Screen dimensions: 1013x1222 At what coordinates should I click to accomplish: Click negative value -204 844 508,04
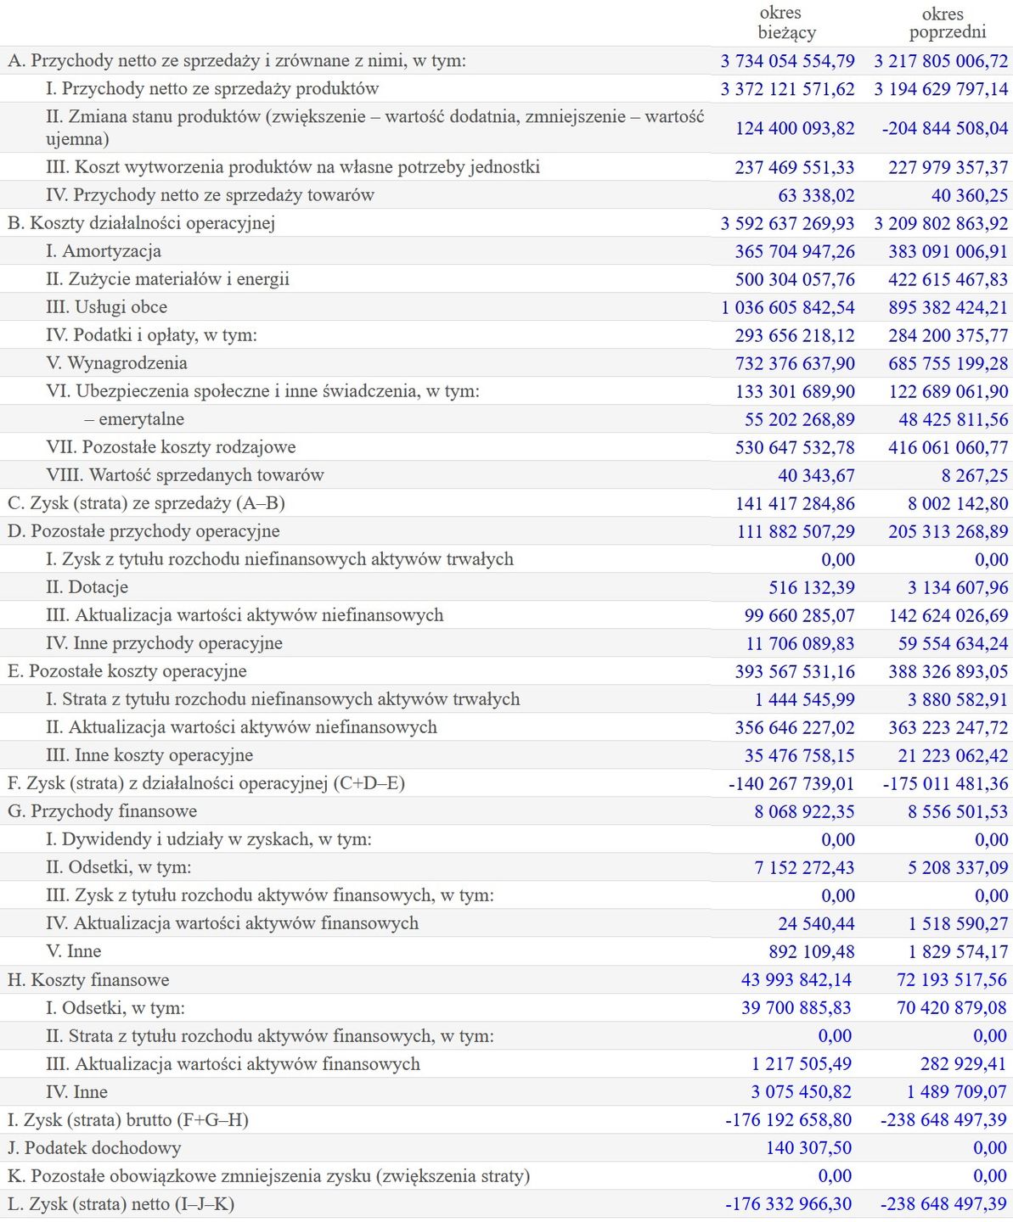[x=945, y=128]
